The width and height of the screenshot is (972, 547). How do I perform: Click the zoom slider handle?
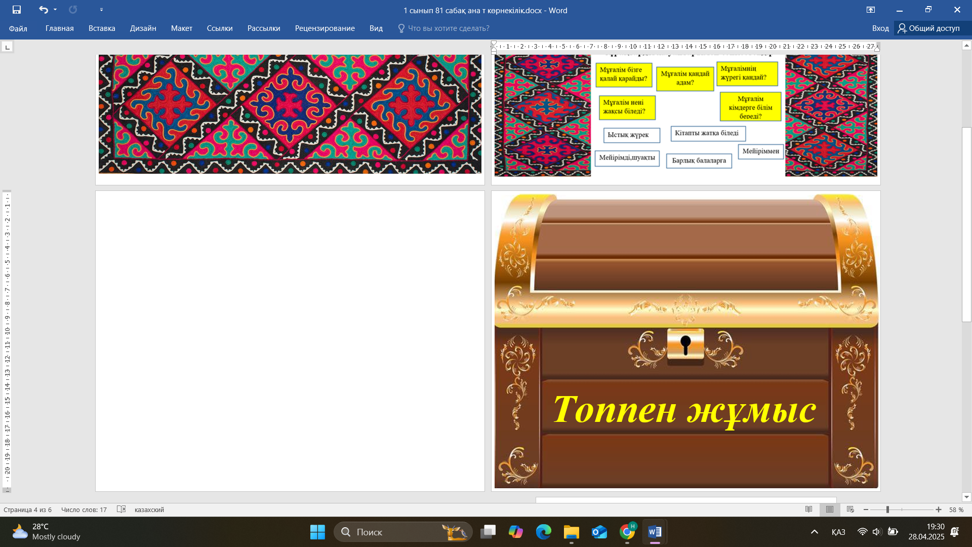(x=887, y=510)
